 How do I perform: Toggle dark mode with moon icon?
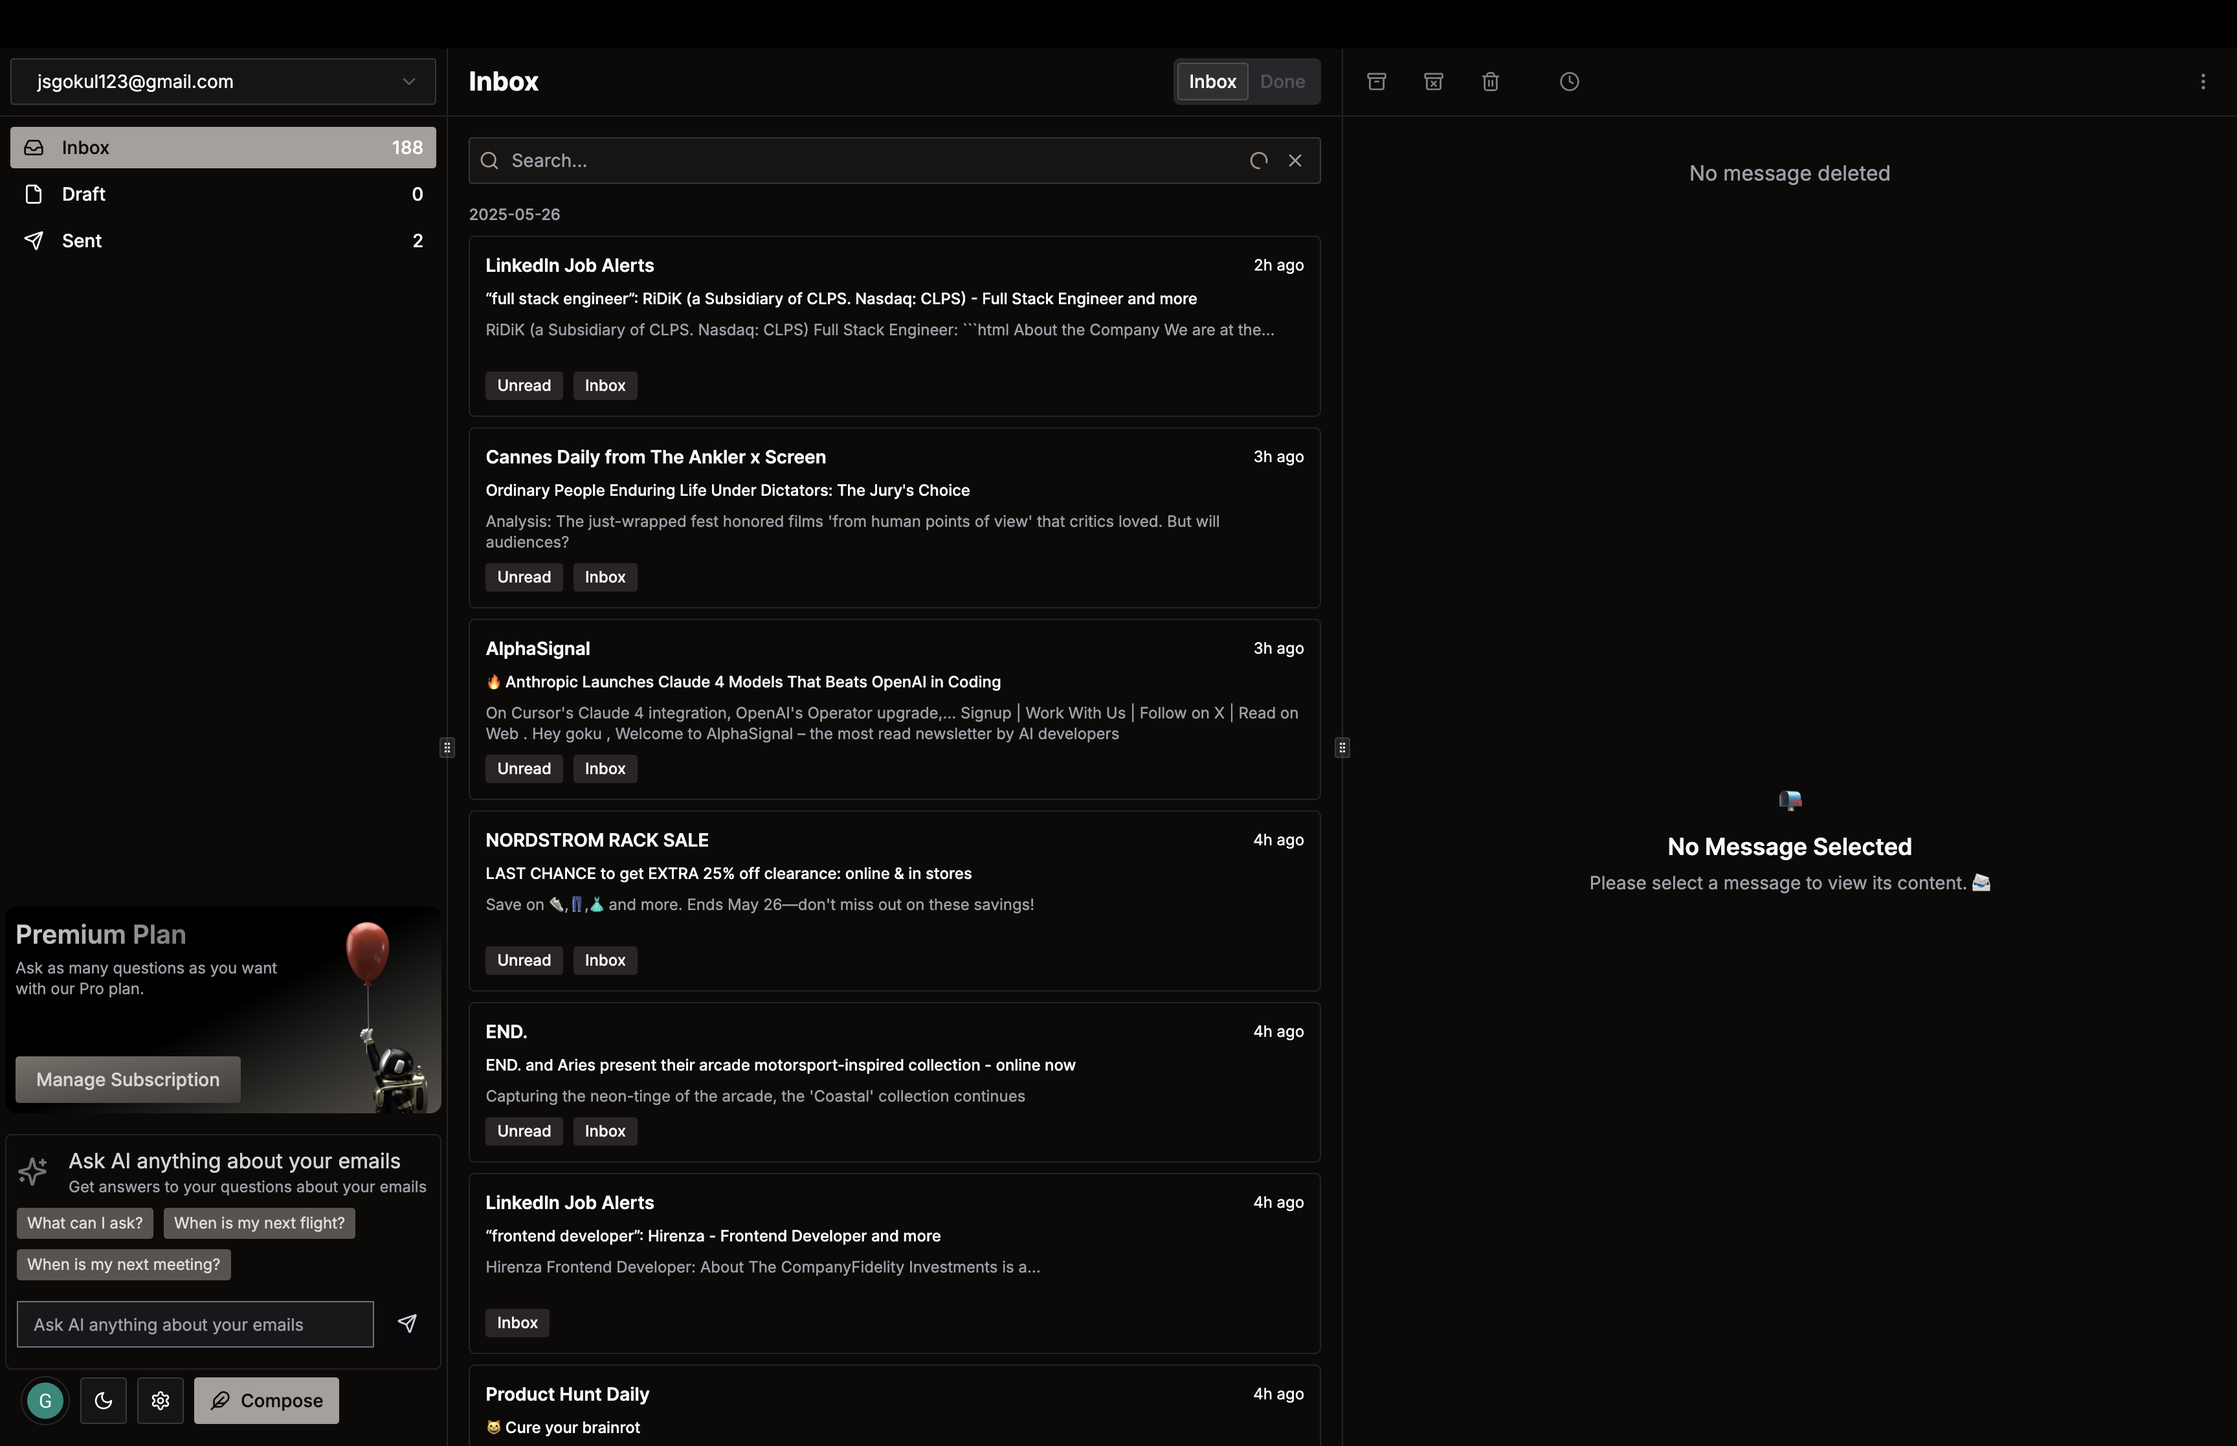pos(104,1400)
